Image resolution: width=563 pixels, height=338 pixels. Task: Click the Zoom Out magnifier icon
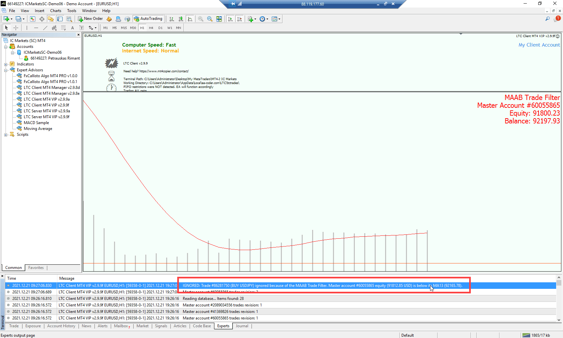[210, 19]
